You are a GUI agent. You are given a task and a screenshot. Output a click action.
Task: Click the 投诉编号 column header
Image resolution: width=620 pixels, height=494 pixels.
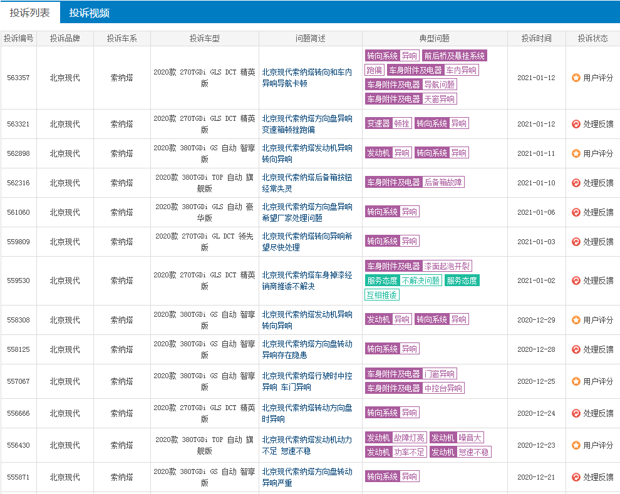[19, 38]
